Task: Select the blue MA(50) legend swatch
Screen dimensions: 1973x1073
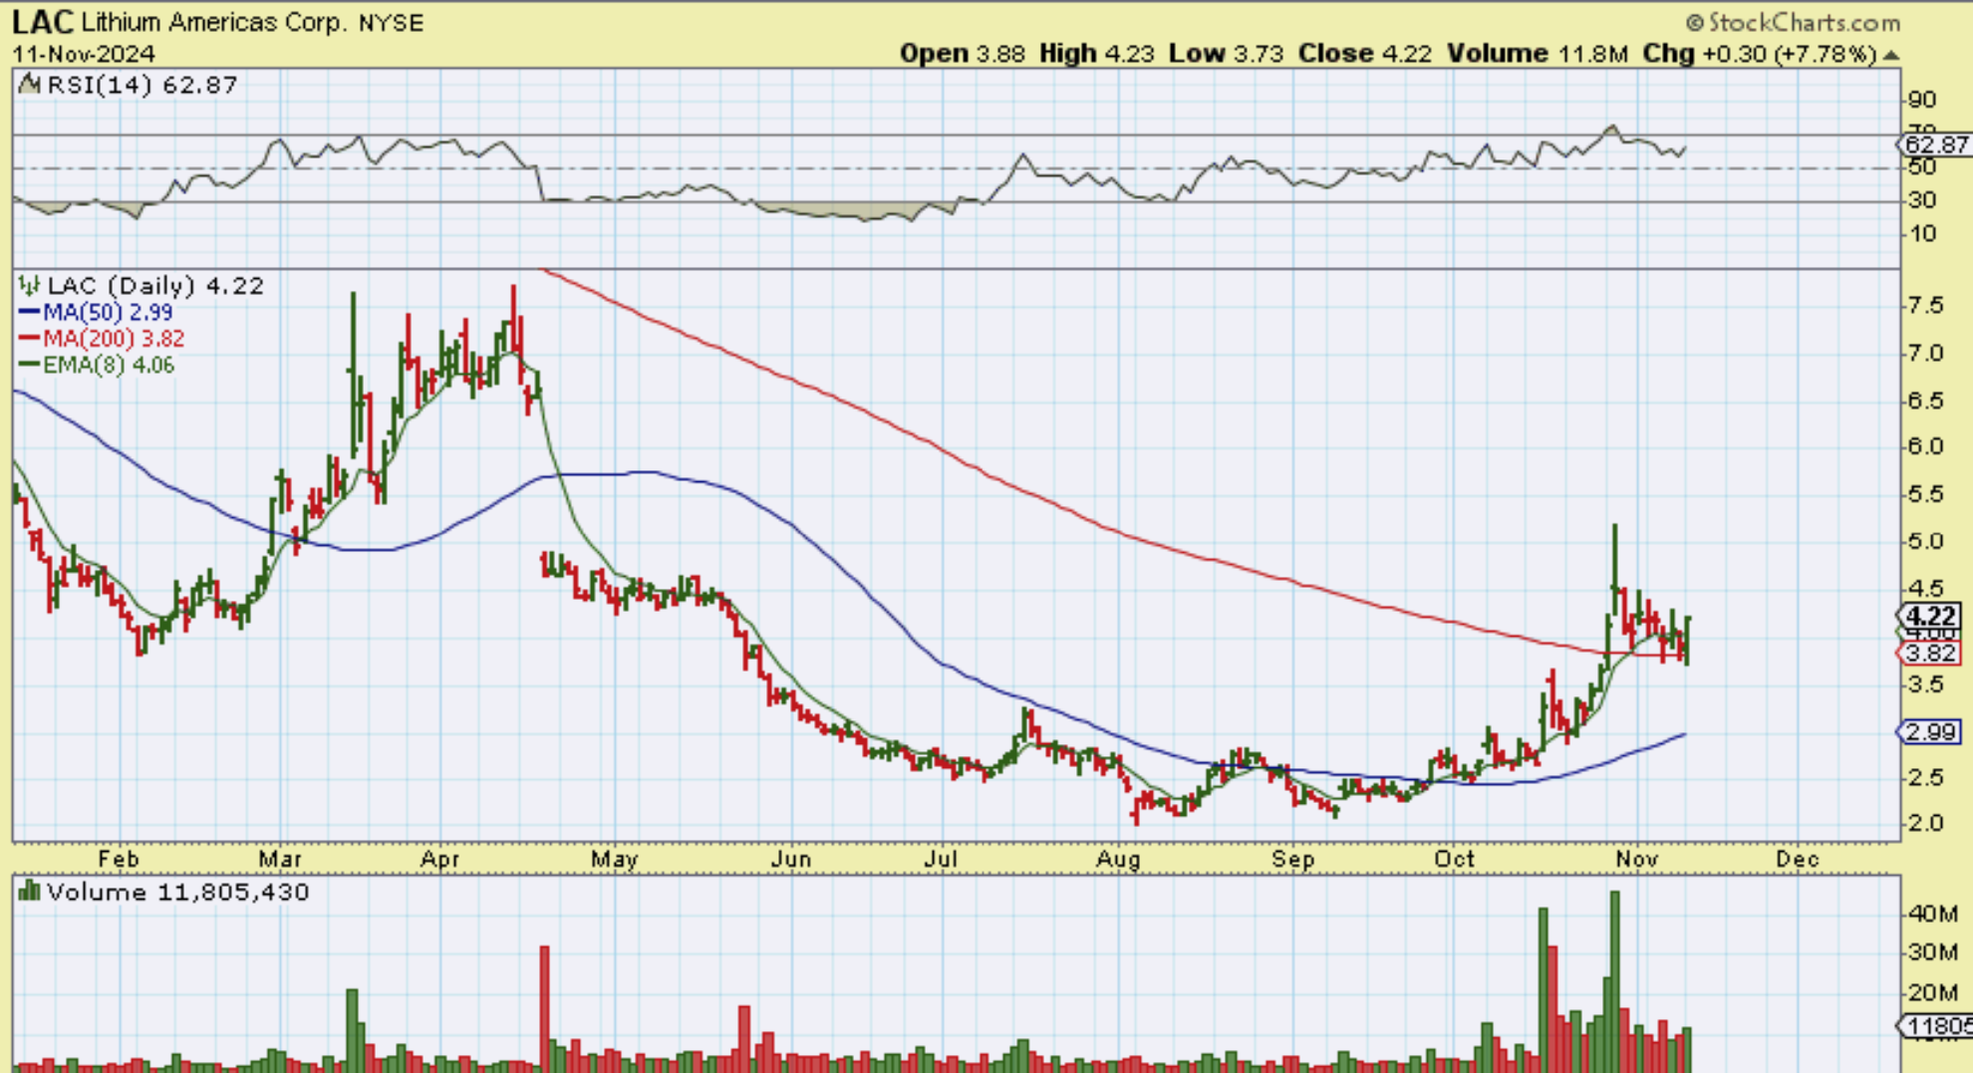Action: (x=28, y=313)
